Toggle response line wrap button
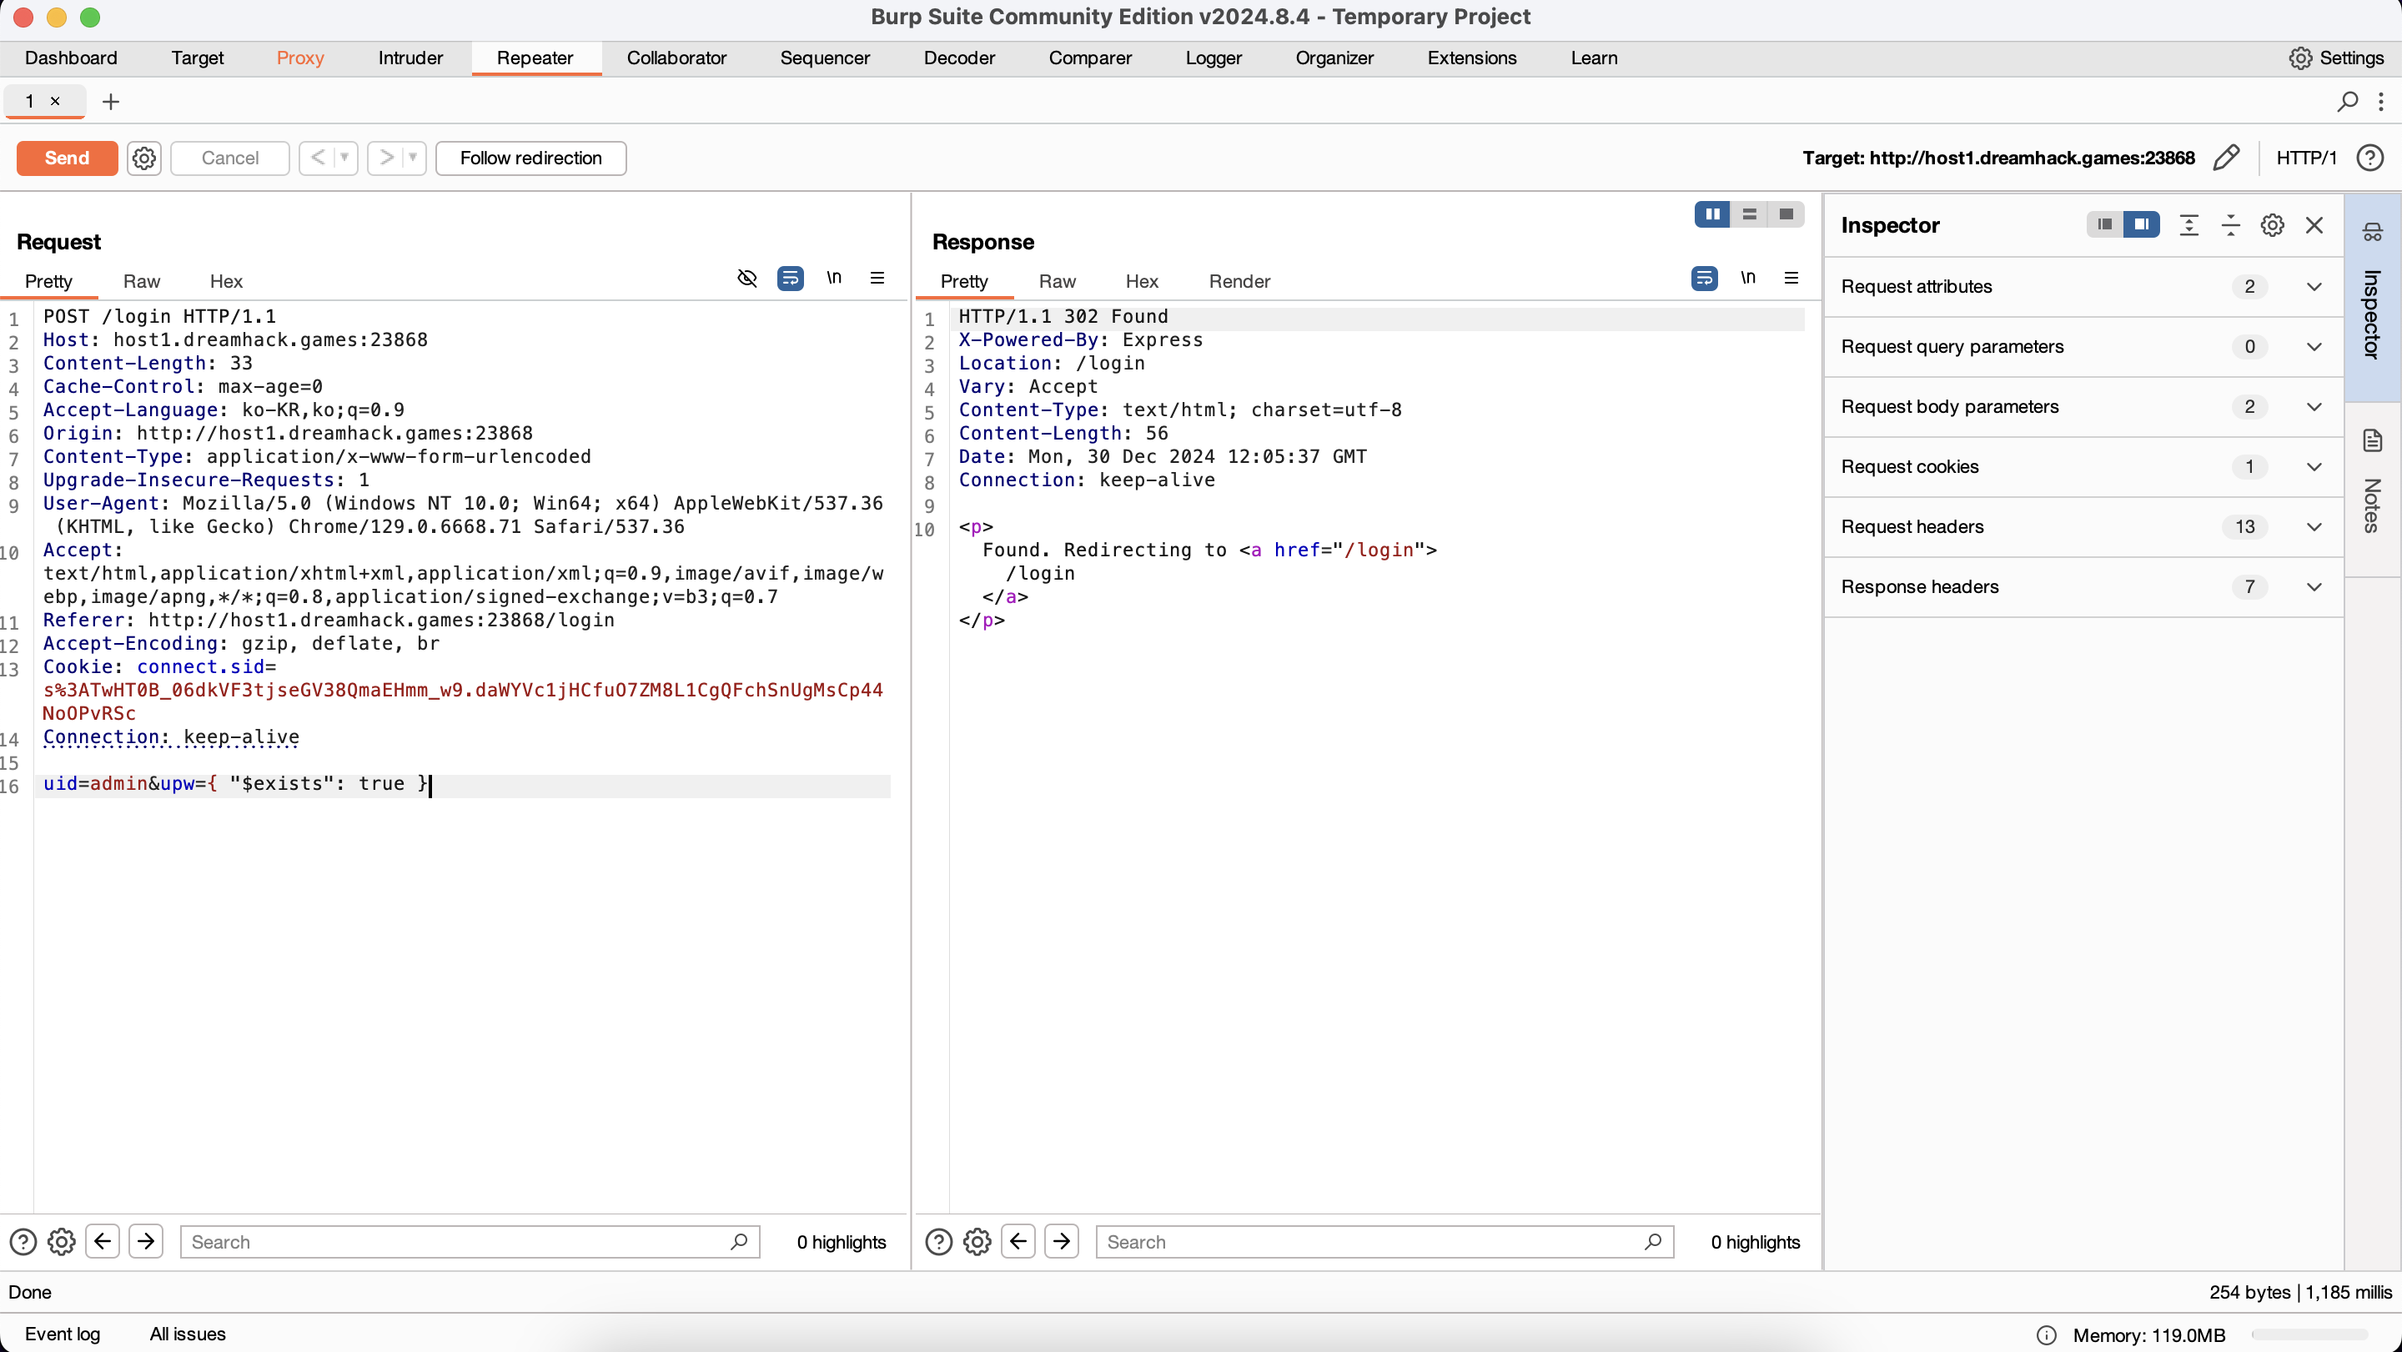 pos(1704,278)
